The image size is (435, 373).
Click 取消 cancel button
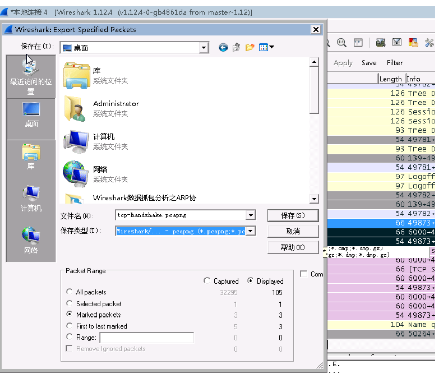tap(293, 231)
